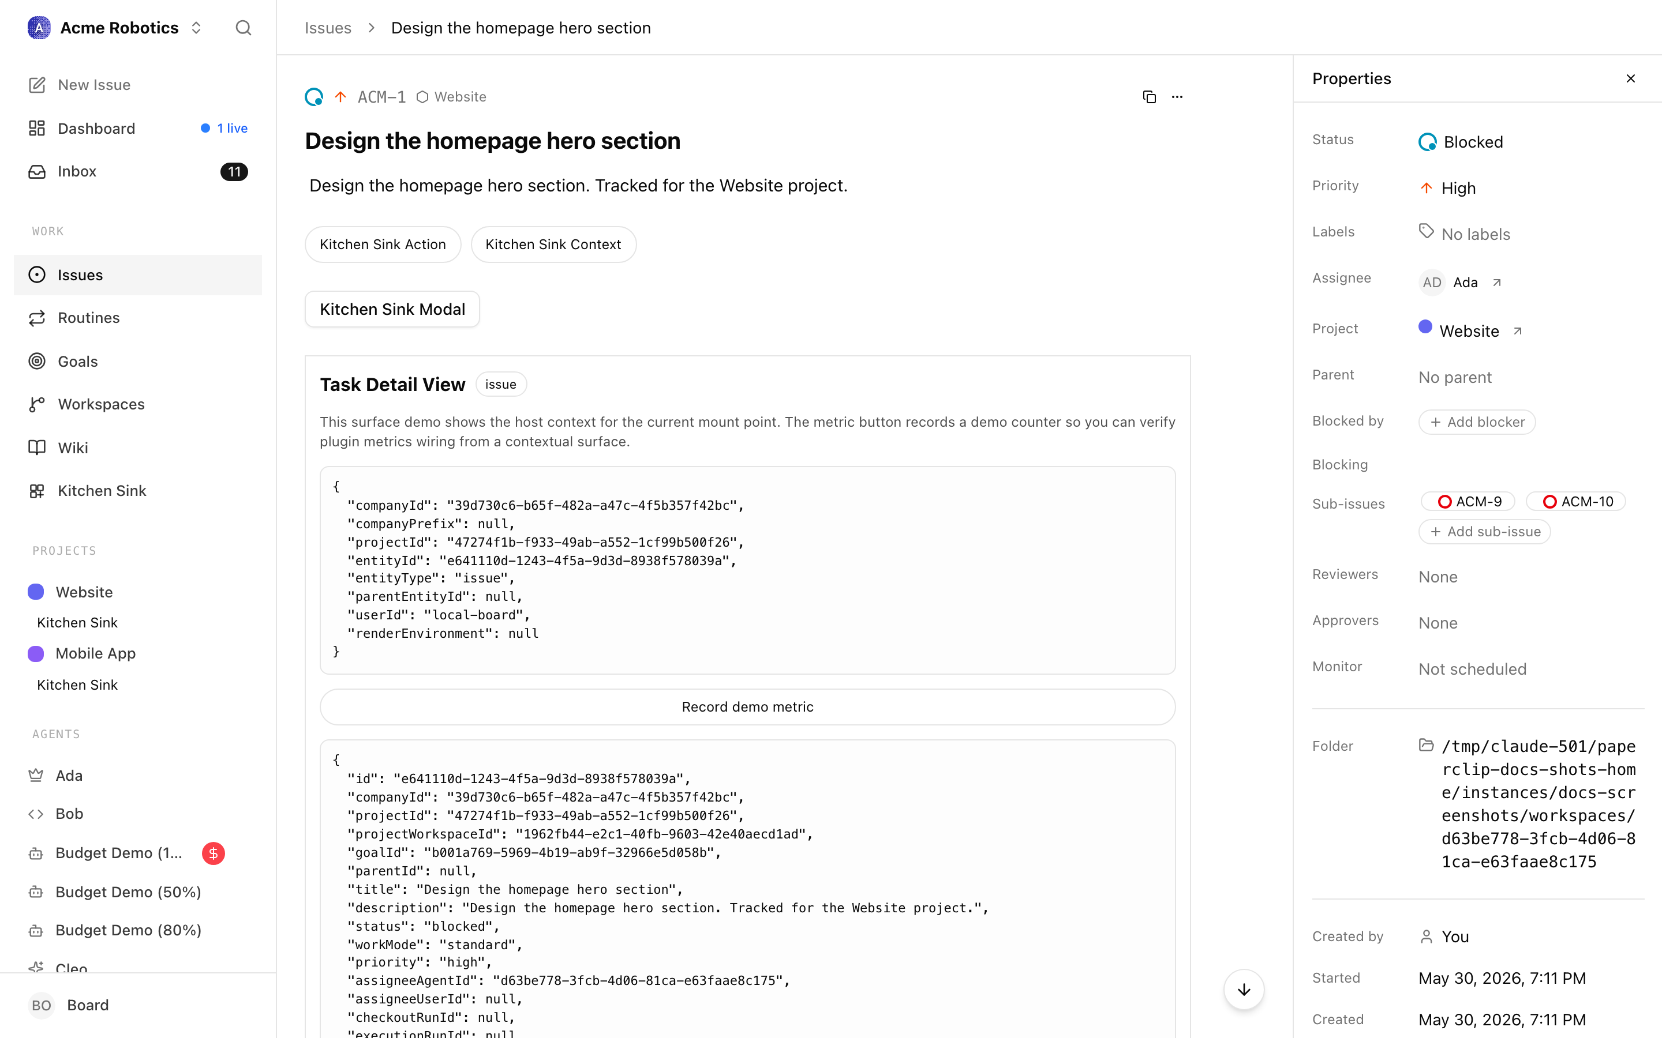
Task: Change the High priority value
Action: tap(1448, 188)
